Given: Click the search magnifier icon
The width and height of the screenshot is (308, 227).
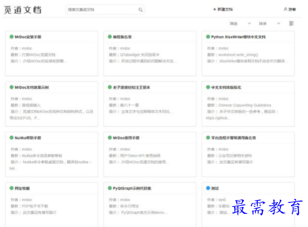Looking at the screenshot, I should click(141, 9).
